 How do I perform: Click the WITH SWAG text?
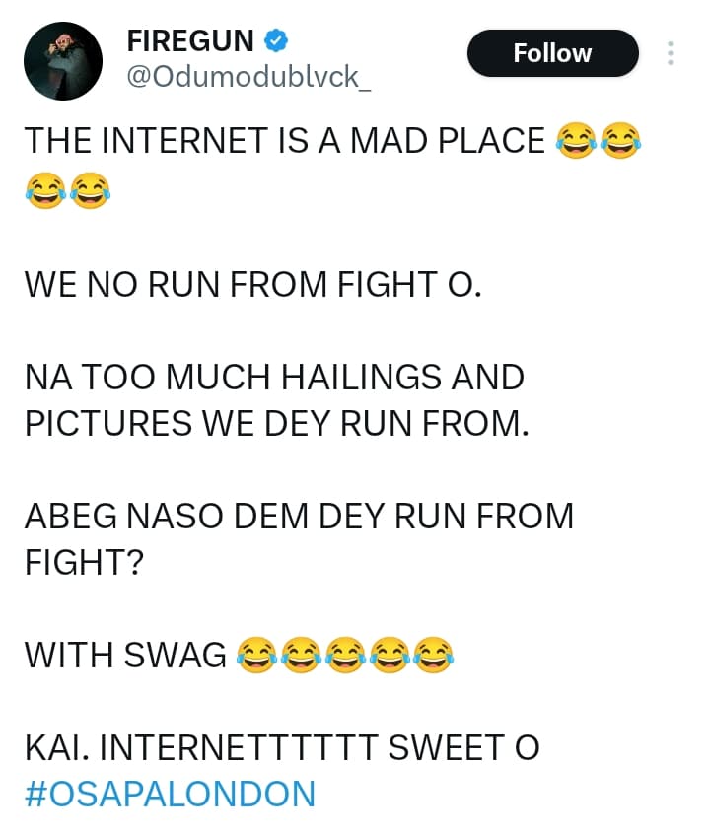(x=125, y=655)
